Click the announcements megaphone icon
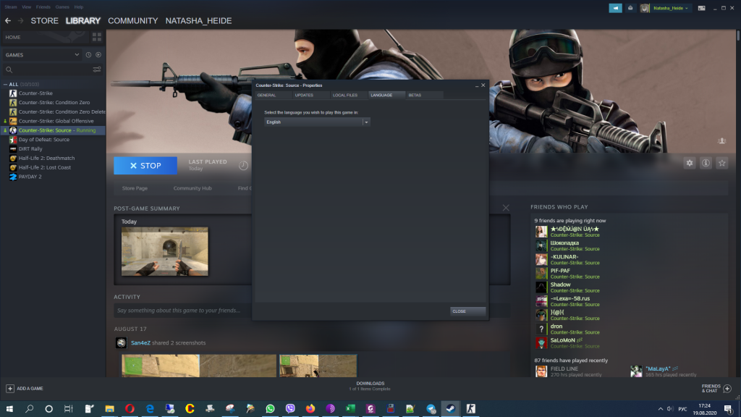741x417 pixels. (x=614, y=8)
